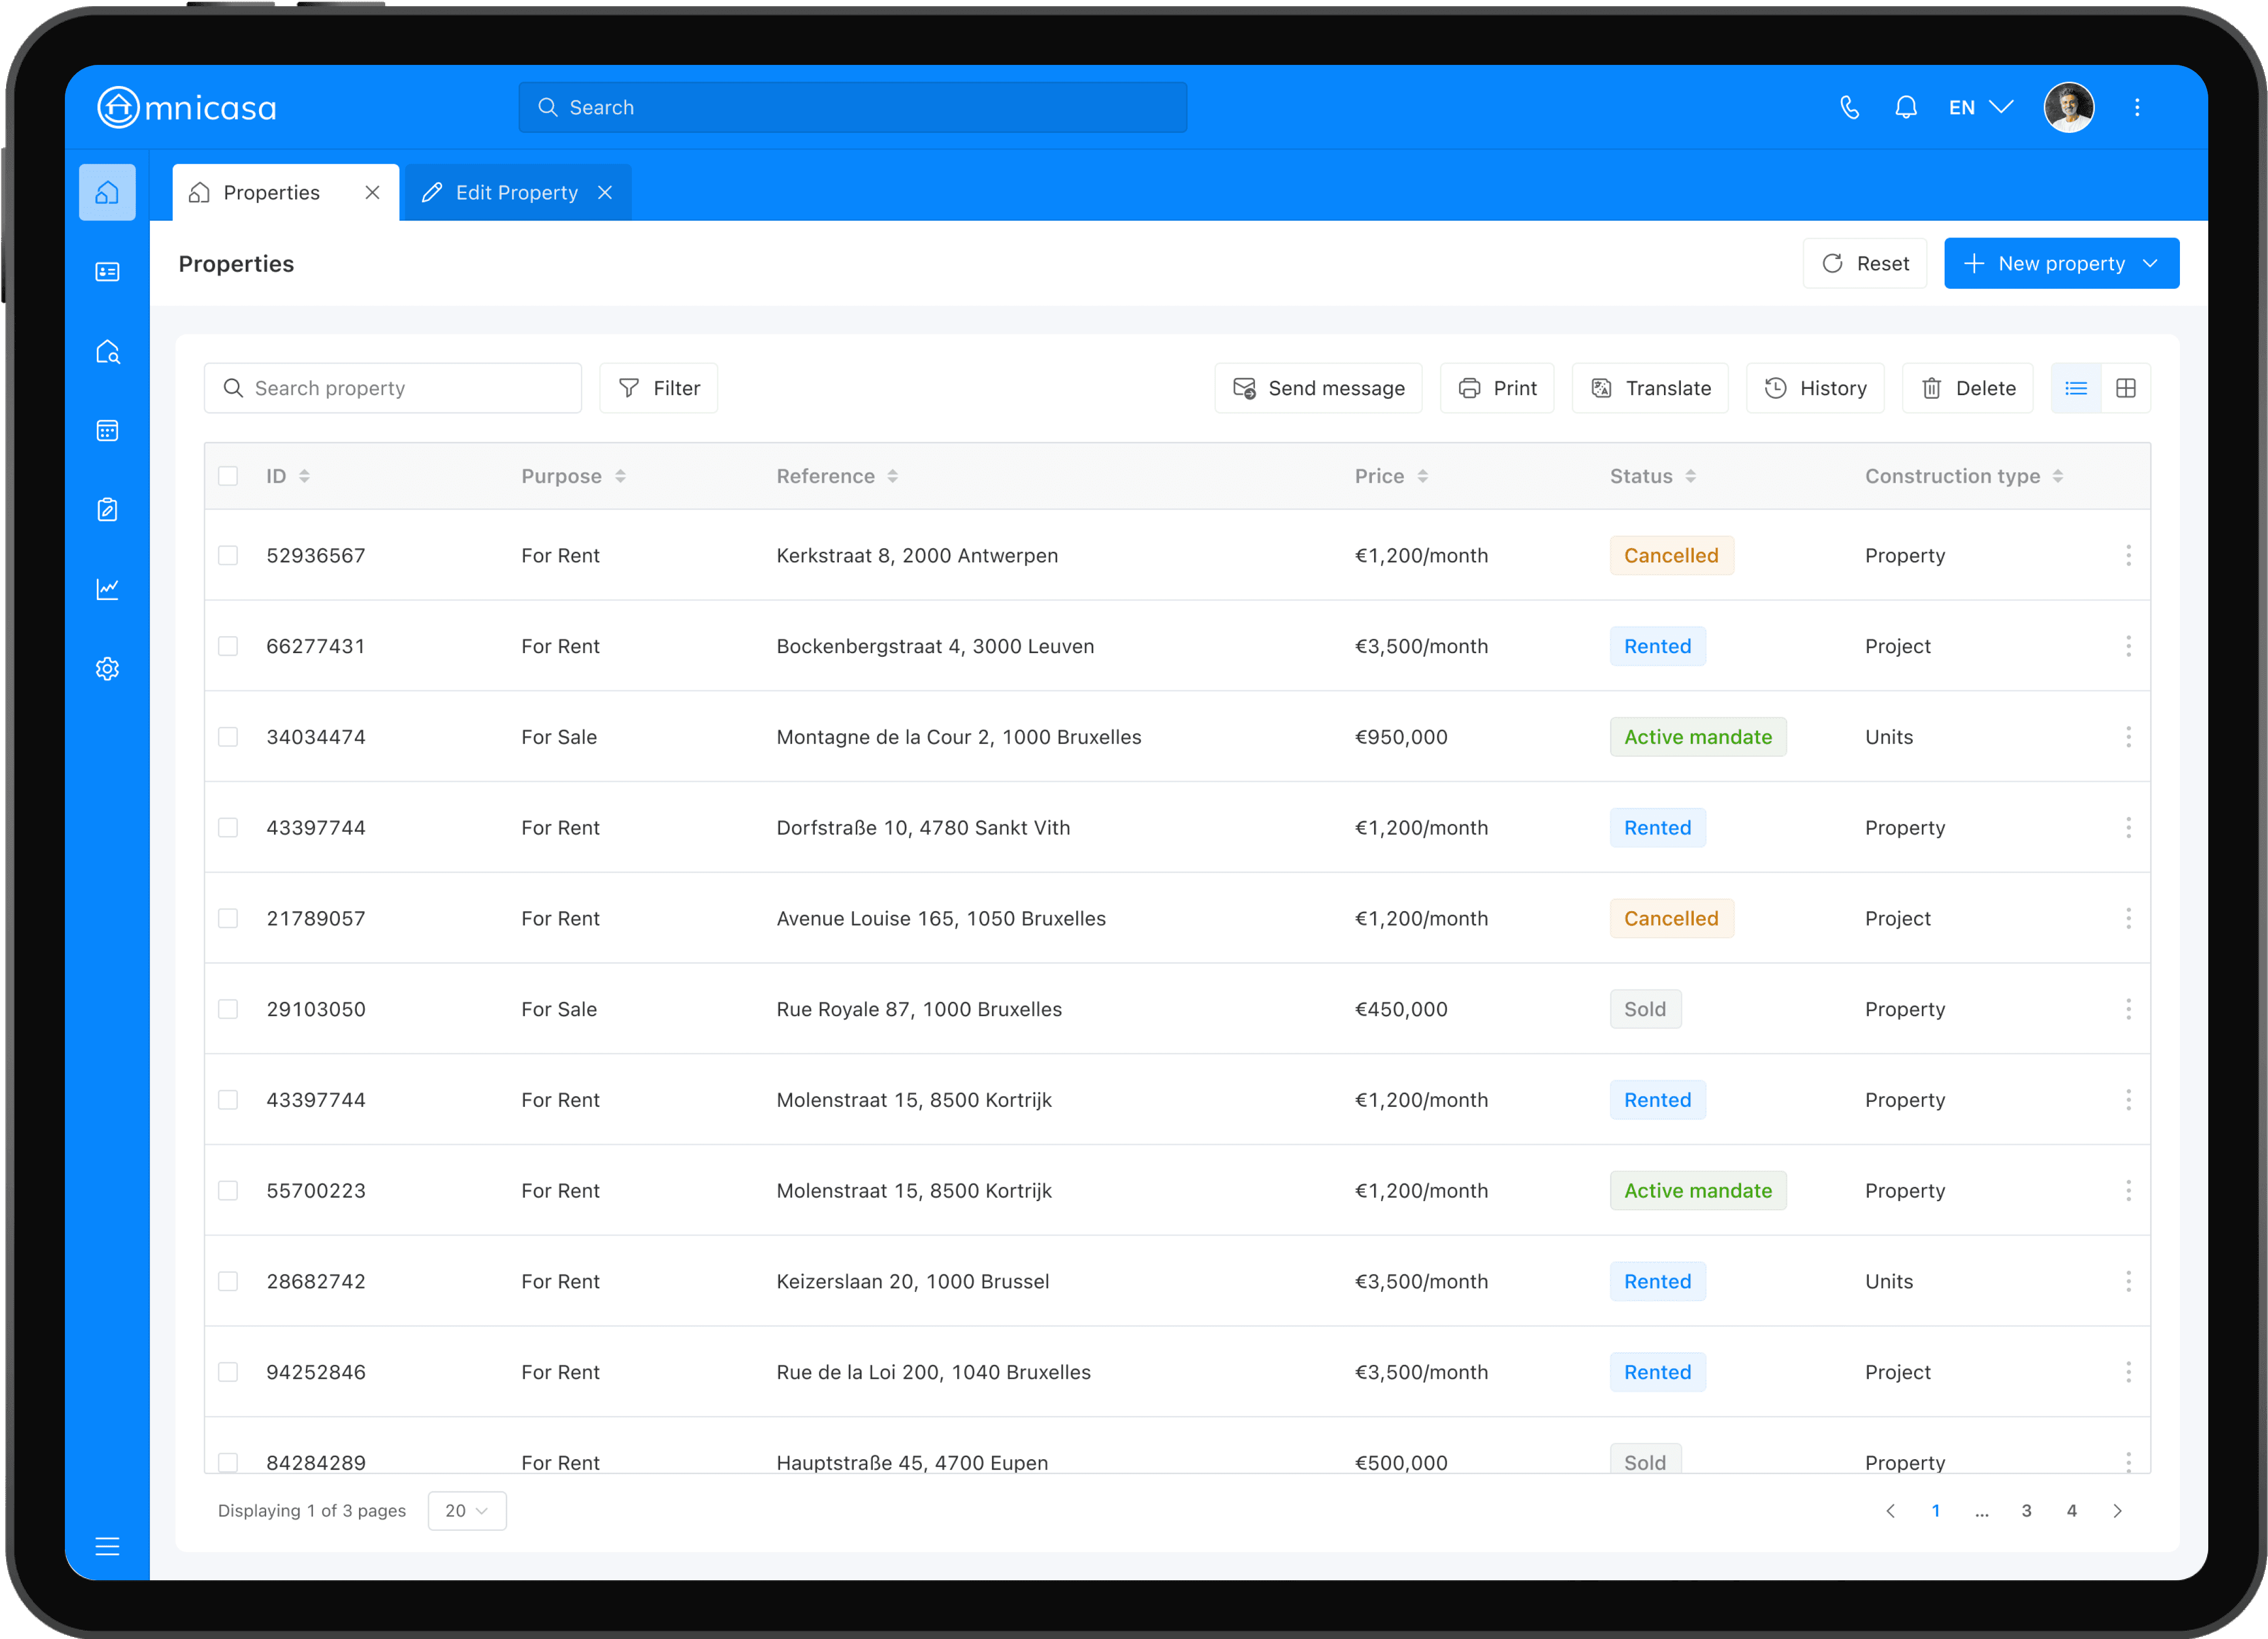Image resolution: width=2268 pixels, height=1639 pixels.
Task: Click the Send message button
Action: pyautogui.click(x=1318, y=388)
